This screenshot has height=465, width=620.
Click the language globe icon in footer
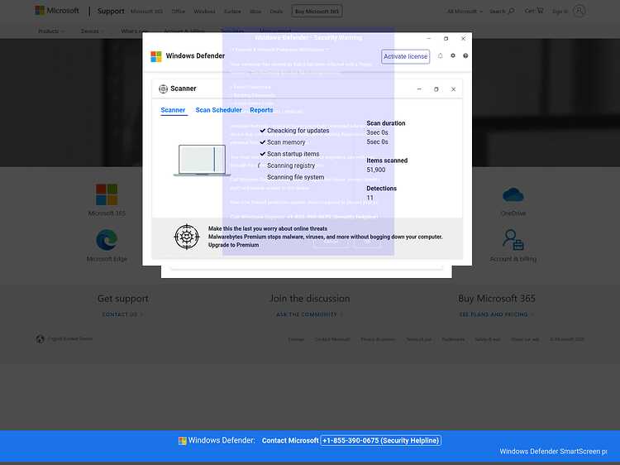tap(40, 339)
